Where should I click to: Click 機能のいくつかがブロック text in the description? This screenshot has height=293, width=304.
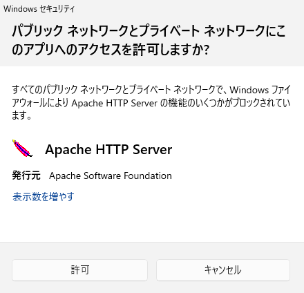pos(213,103)
